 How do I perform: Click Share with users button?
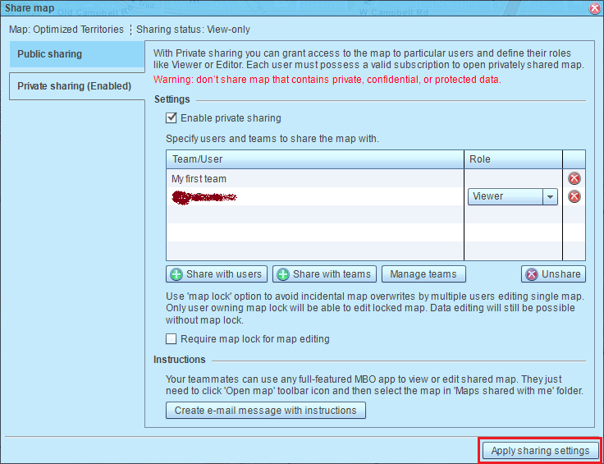pos(216,274)
